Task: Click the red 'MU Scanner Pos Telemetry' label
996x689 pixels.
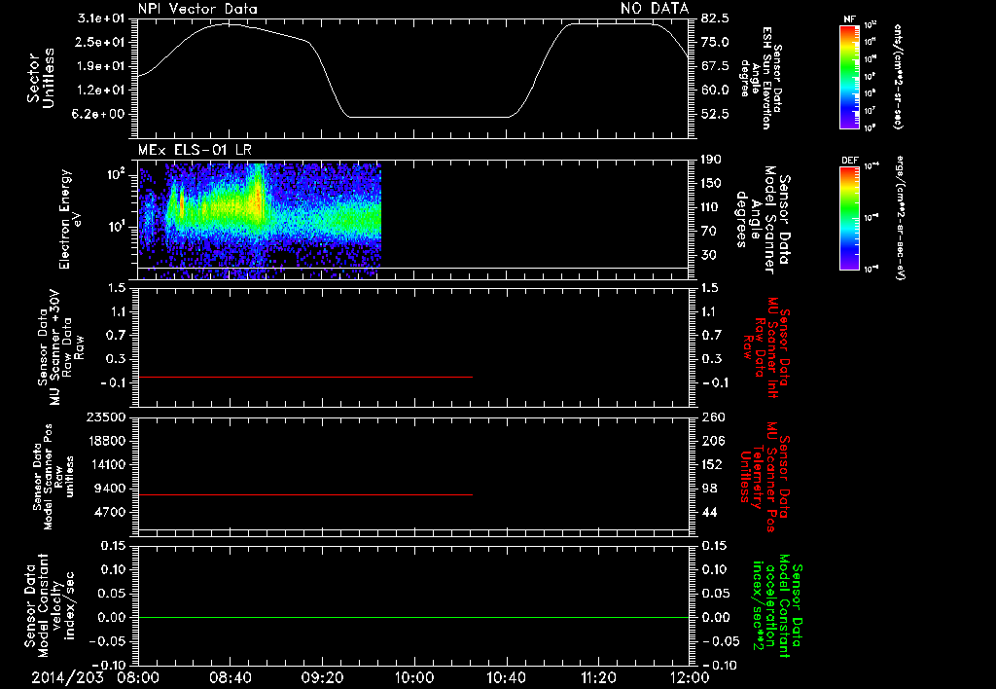Action: 765,477
